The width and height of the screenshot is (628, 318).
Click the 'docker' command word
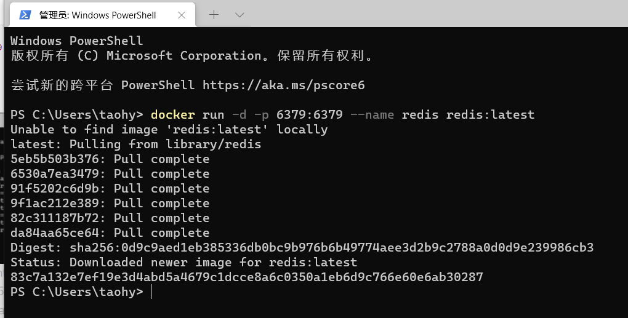pos(172,115)
